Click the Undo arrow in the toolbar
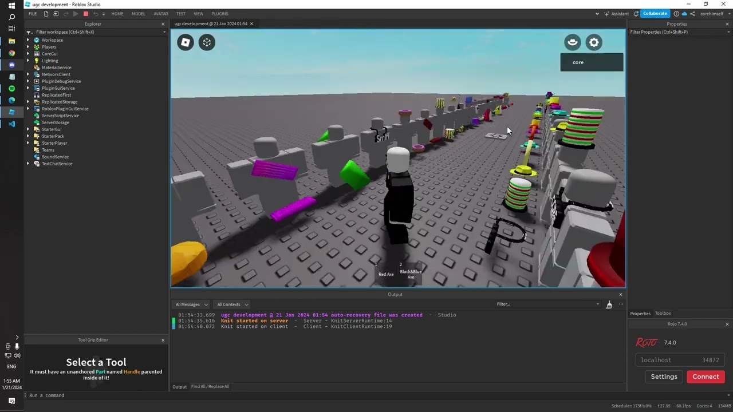 [x=96, y=14]
